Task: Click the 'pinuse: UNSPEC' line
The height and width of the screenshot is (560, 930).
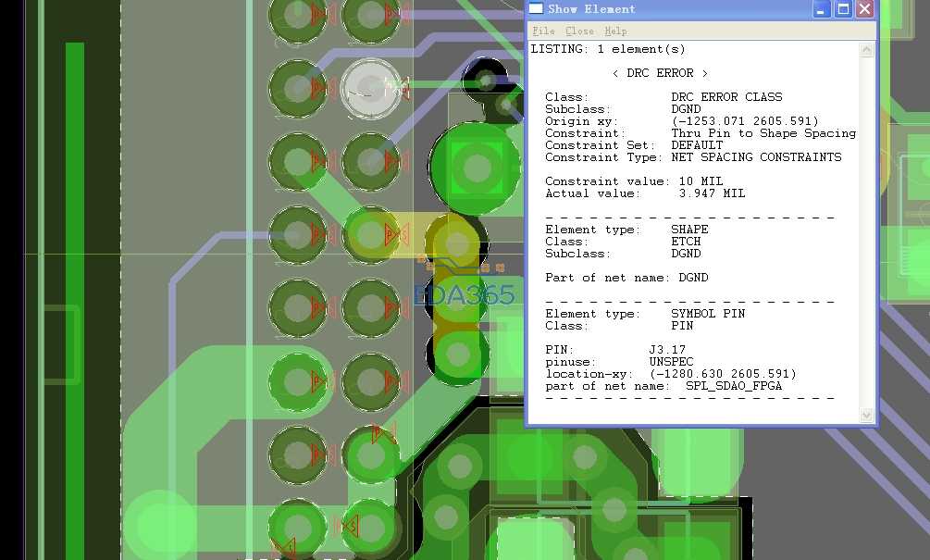Action: pos(619,361)
